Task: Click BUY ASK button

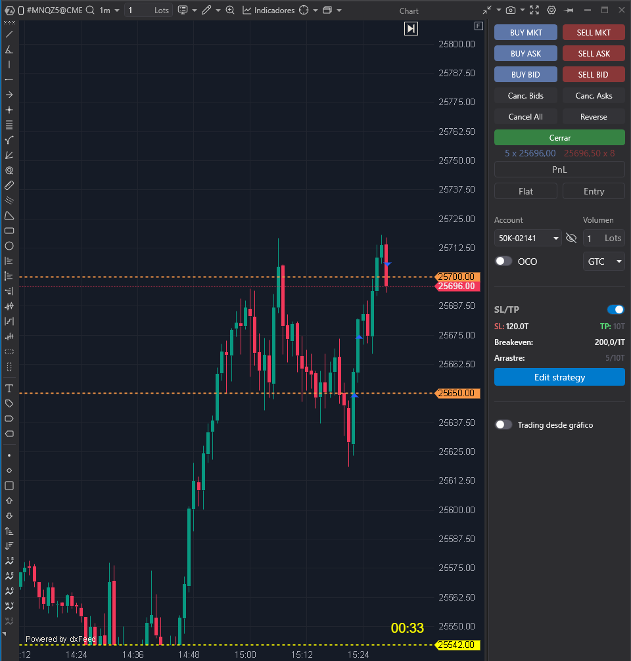Action: [x=526, y=53]
